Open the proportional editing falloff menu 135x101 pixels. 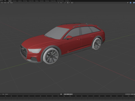pyautogui.click(x=73, y=3)
